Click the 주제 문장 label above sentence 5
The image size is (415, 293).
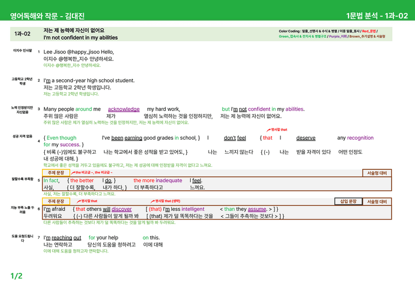(x=56, y=173)
